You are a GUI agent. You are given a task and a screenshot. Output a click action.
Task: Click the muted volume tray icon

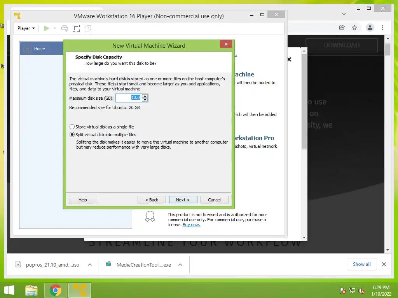point(361,291)
